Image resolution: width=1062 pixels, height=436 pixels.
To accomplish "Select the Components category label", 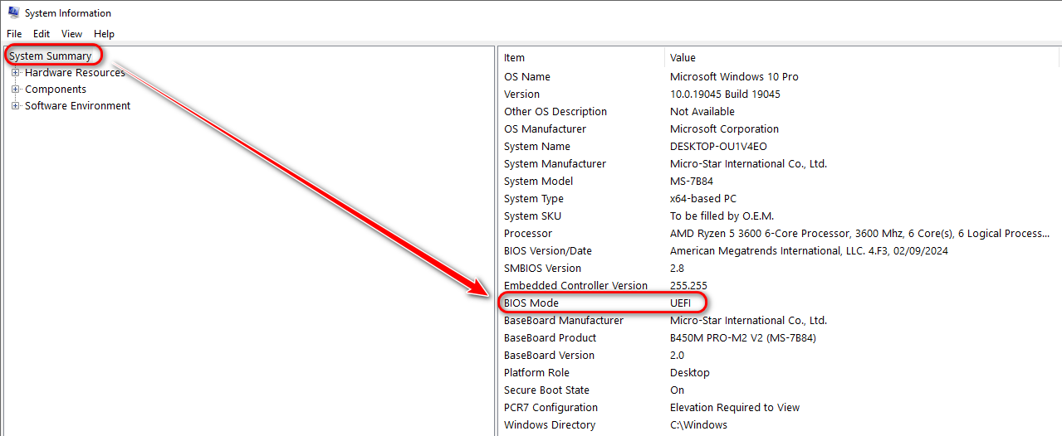I will coord(56,90).
